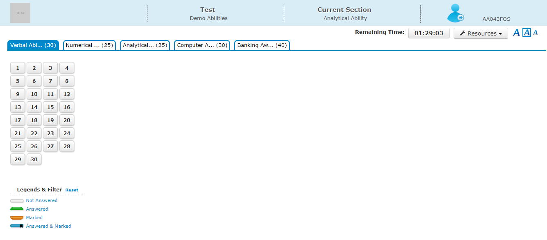Filter by Not Answered questions
This screenshot has height=240, width=547.
tap(41, 200)
